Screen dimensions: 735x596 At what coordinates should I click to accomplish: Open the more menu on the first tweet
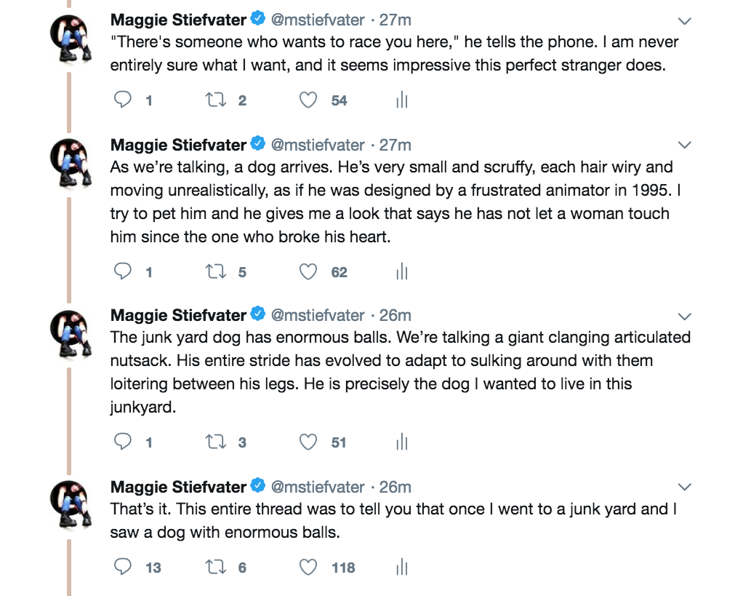pyautogui.click(x=684, y=20)
